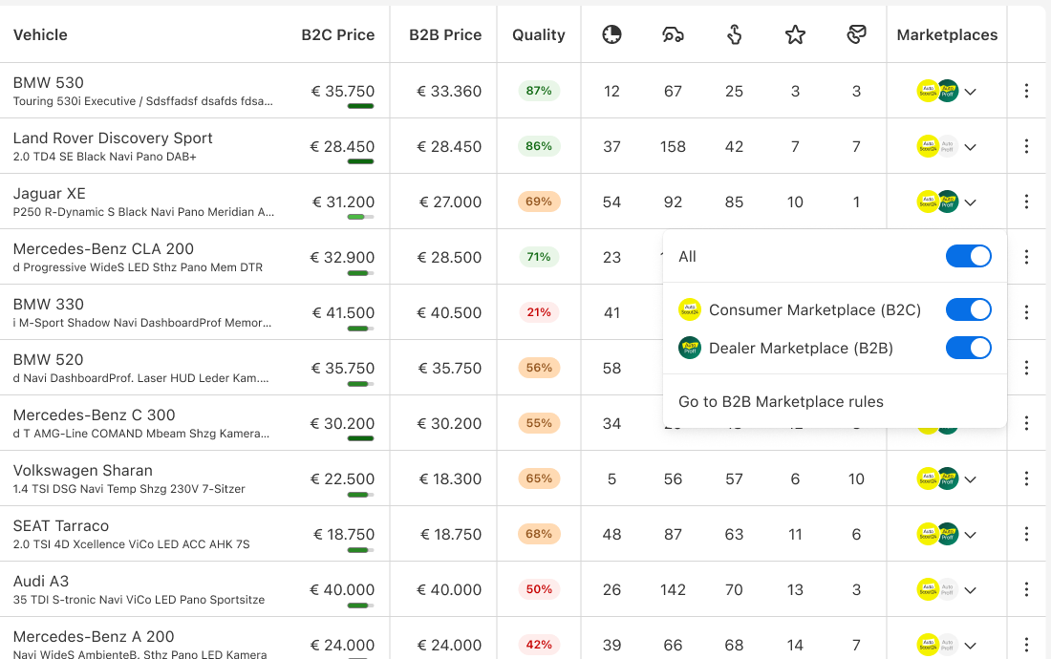Open more options for Mercedes-Benz CLA 200
Screen dimensions: 1051x659
coord(1026,257)
